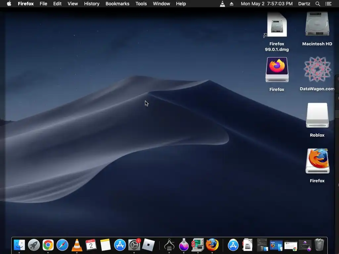Select purple Firefox mounted volume on desktop
The image size is (339, 254).
[277, 74]
